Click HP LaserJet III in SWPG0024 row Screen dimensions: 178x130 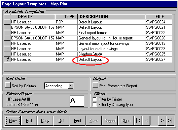point(33,22)
